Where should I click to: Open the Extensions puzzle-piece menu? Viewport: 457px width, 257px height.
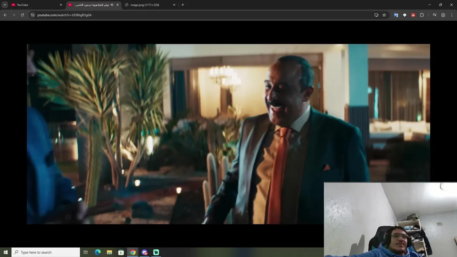coord(422,15)
